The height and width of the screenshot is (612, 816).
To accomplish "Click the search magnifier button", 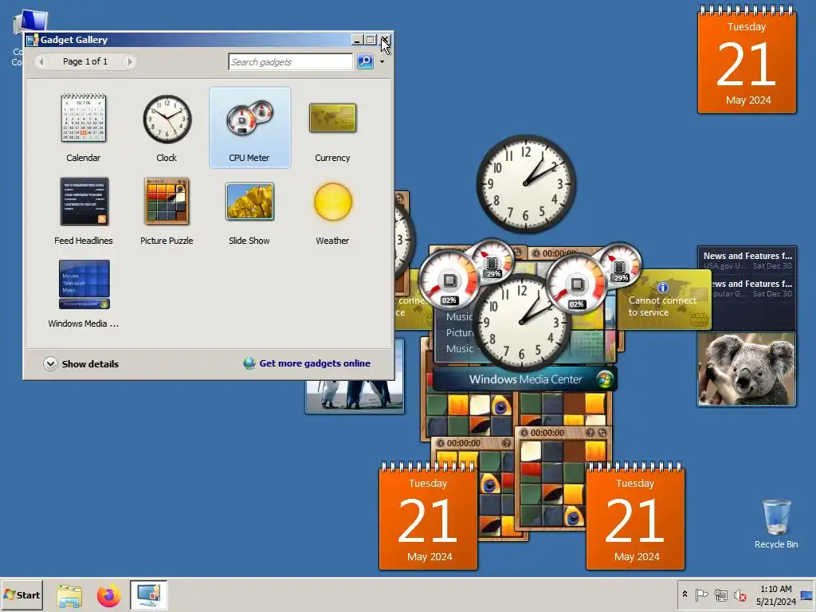I will pyautogui.click(x=365, y=61).
